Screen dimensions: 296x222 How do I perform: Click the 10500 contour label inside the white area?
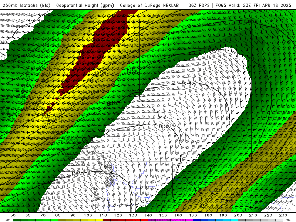click(x=165, y=126)
